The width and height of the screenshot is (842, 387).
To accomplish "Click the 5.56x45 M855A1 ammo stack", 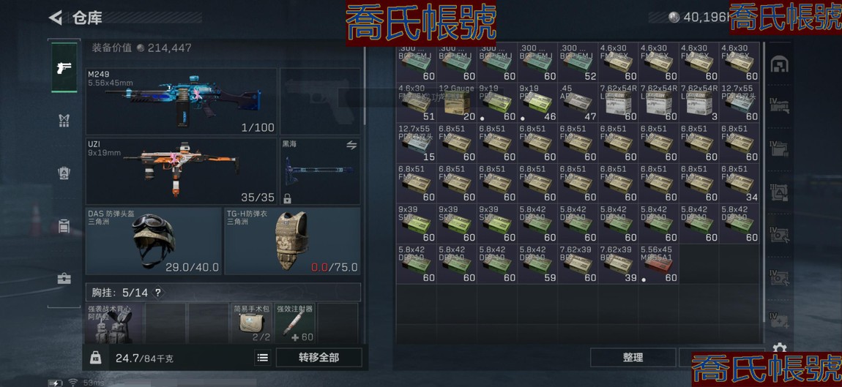I will tap(658, 264).
